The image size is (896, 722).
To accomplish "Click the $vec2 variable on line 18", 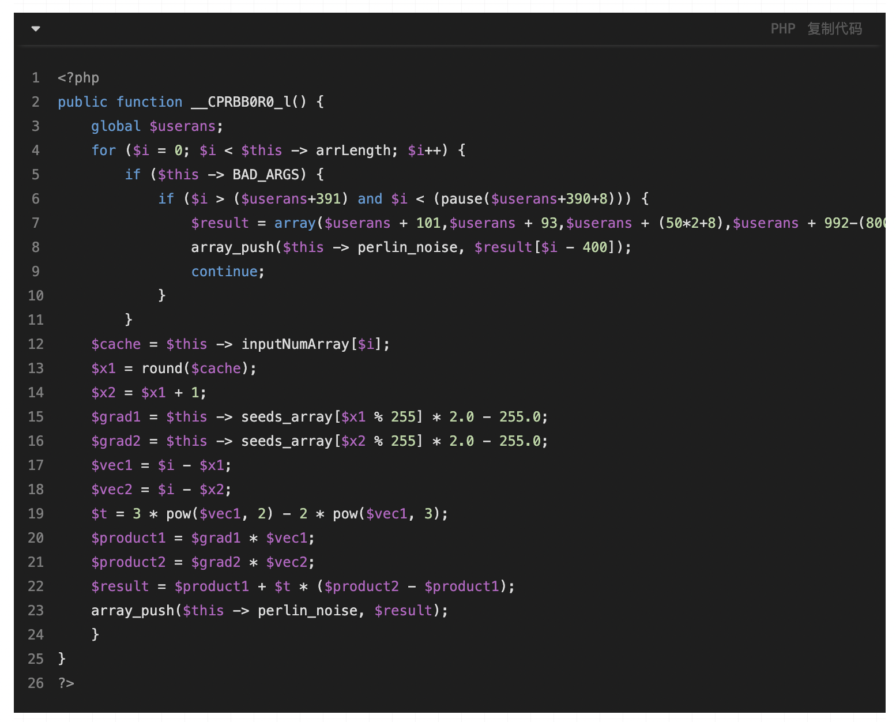I will tap(112, 490).
